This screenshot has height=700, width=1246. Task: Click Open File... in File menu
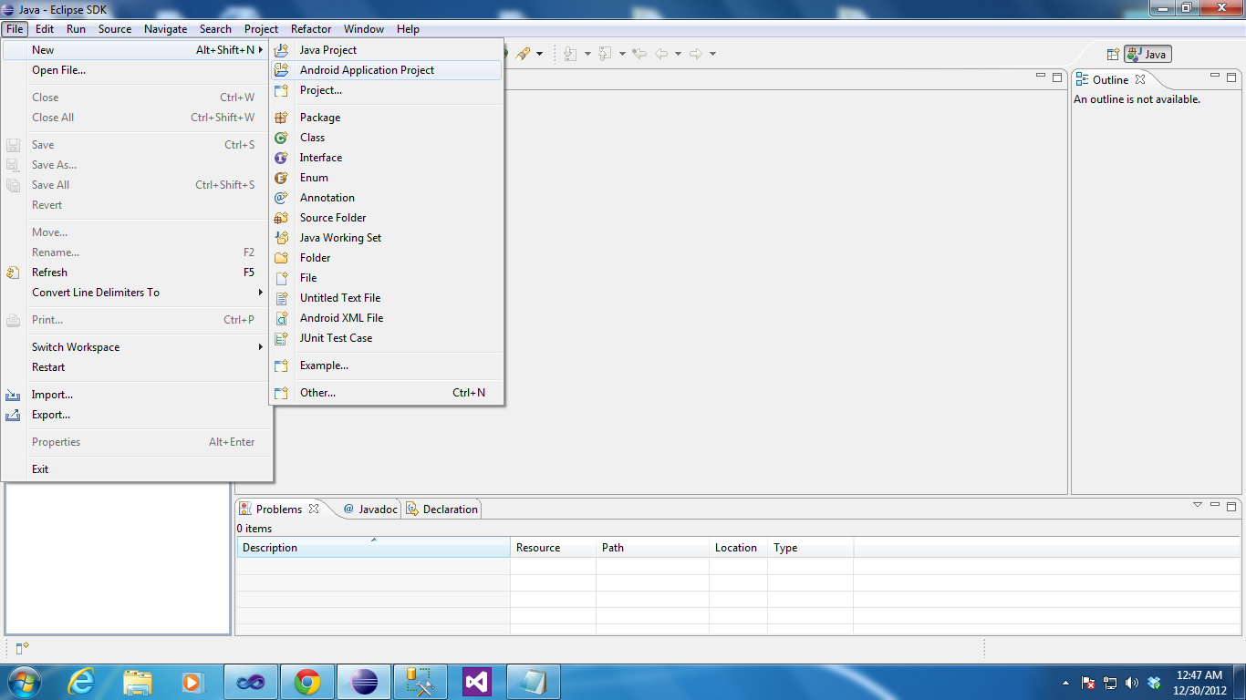coord(137,70)
